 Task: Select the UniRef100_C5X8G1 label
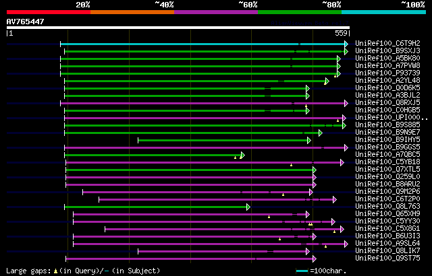pos(387,228)
